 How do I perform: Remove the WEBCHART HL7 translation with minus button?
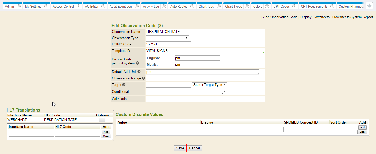(102, 120)
